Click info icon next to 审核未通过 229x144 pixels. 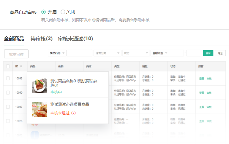(73, 113)
